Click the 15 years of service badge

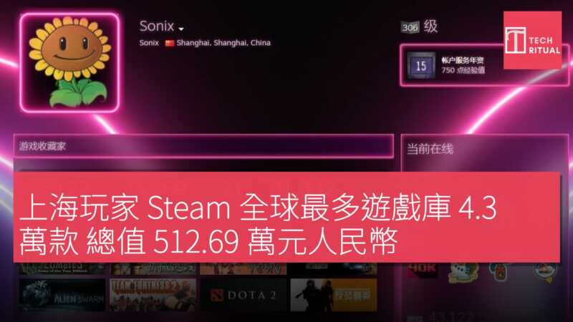[421, 65]
